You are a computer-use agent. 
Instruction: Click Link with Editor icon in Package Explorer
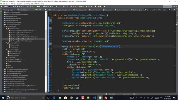coord(38,10)
